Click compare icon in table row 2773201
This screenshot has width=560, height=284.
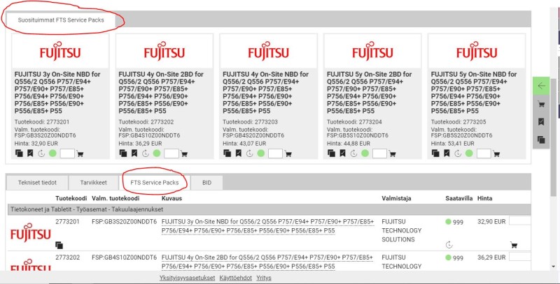59,245
